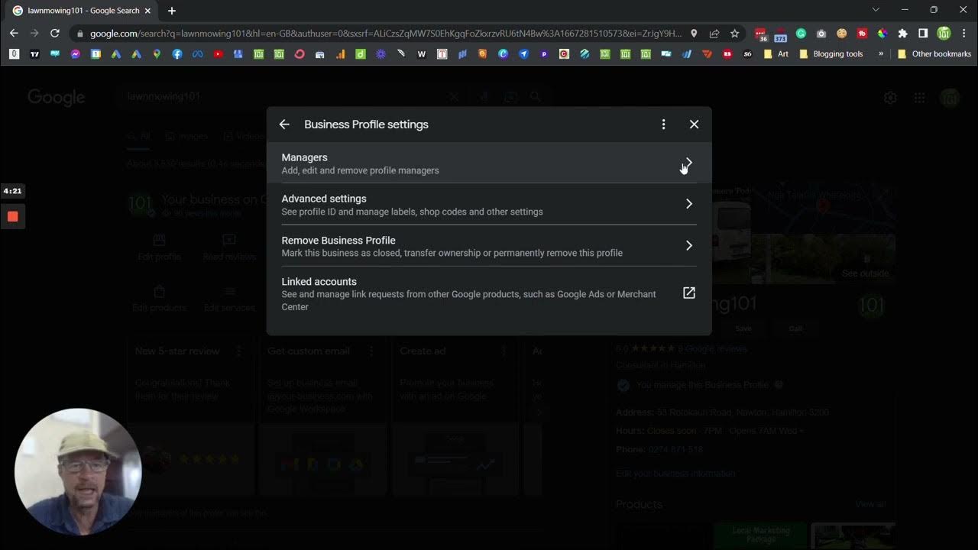Reload the page with browser refresh icon

coord(55,34)
